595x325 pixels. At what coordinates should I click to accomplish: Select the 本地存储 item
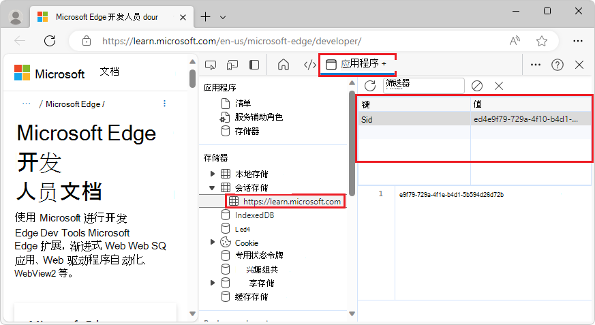[251, 174]
